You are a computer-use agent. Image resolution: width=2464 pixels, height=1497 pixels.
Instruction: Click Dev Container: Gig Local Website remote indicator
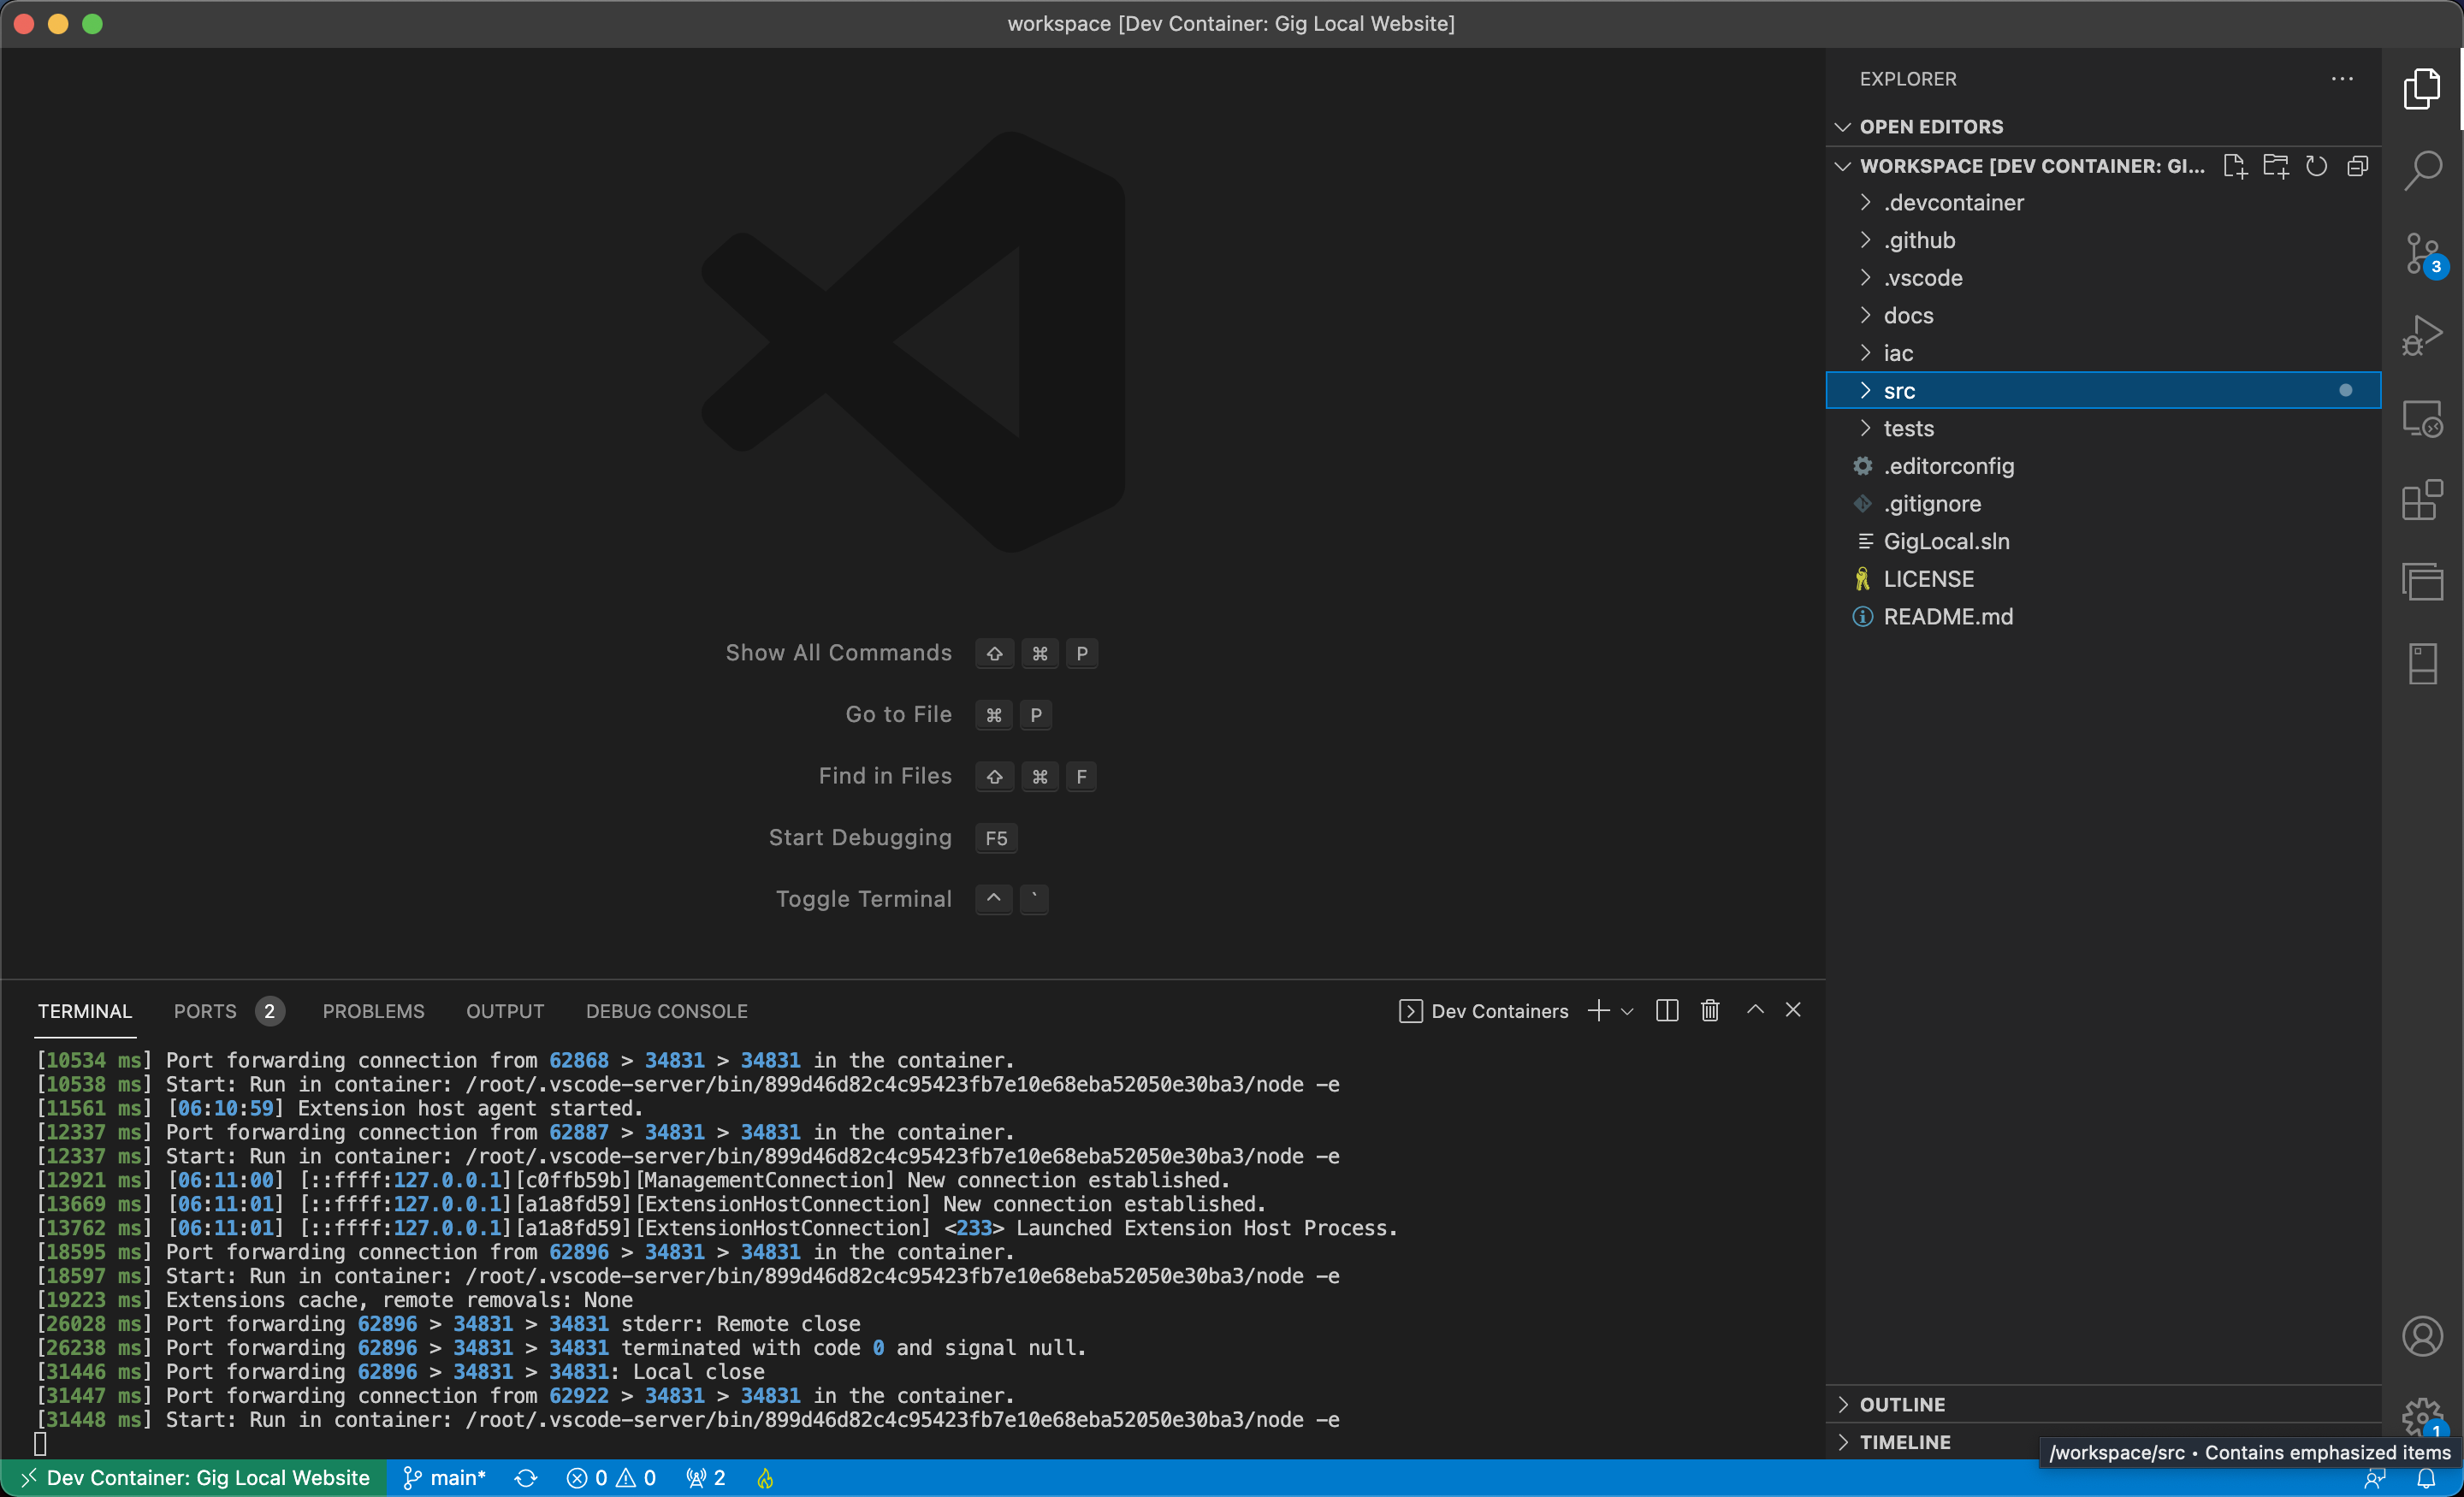195,1478
